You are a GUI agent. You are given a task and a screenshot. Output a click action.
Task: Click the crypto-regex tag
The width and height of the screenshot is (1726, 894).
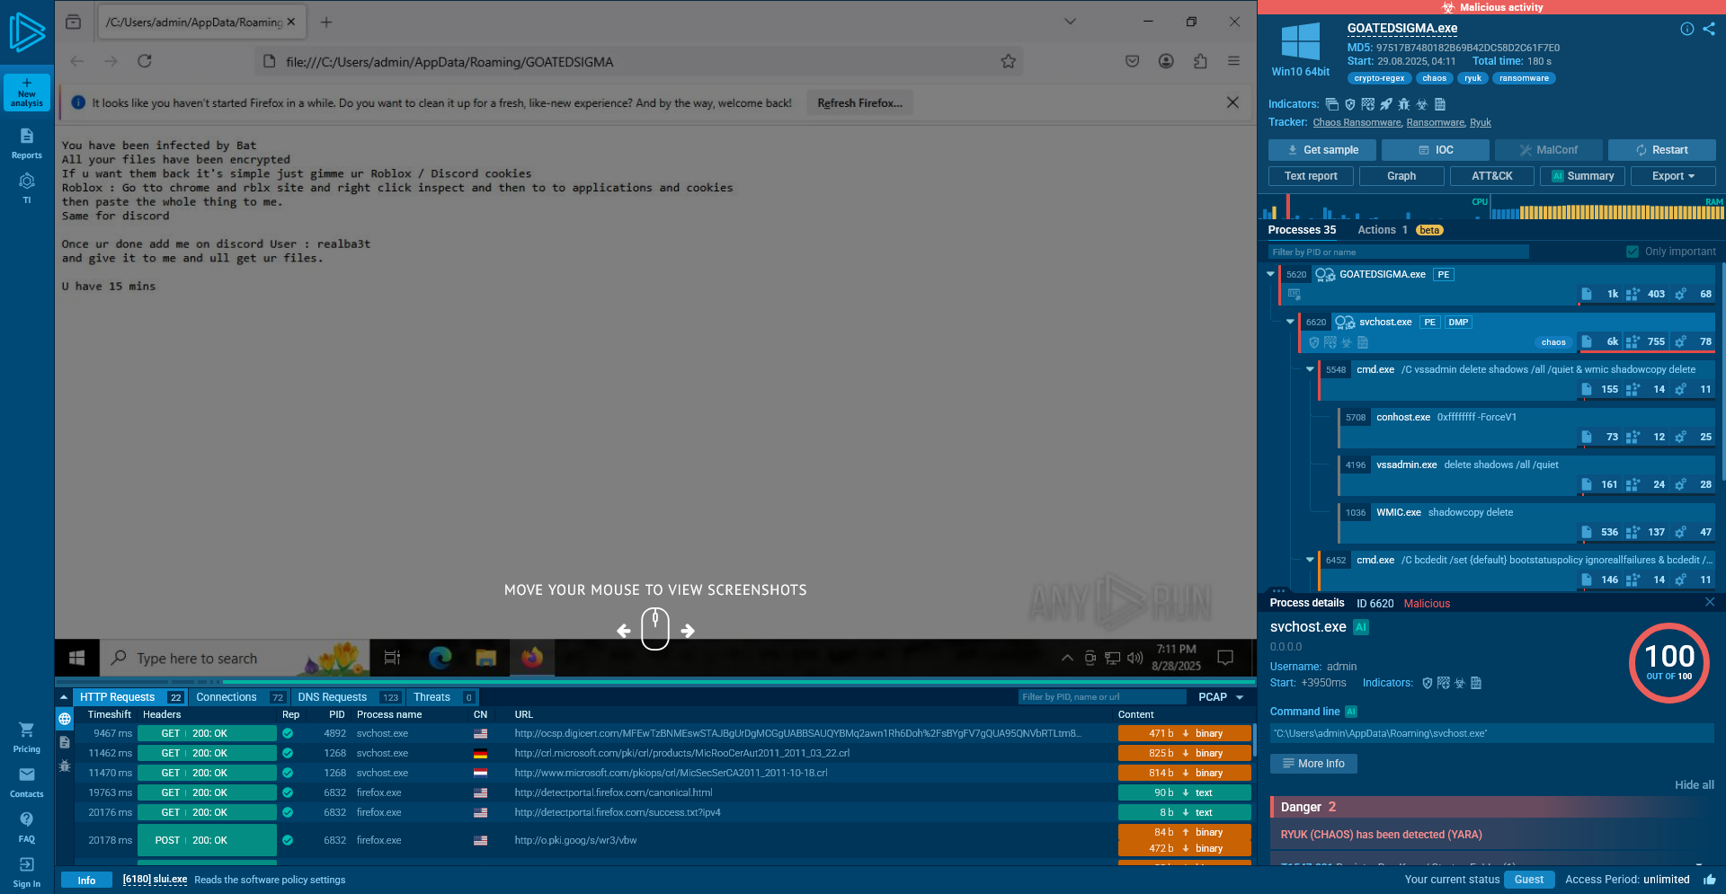pos(1379,78)
